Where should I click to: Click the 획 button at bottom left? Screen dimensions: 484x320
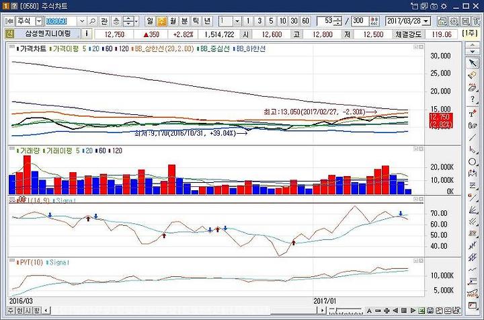click(x=36, y=310)
